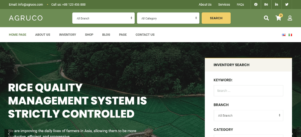The height and width of the screenshot is (137, 301).
Task: Open the INVENTORY menu item
Action: click(68, 35)
